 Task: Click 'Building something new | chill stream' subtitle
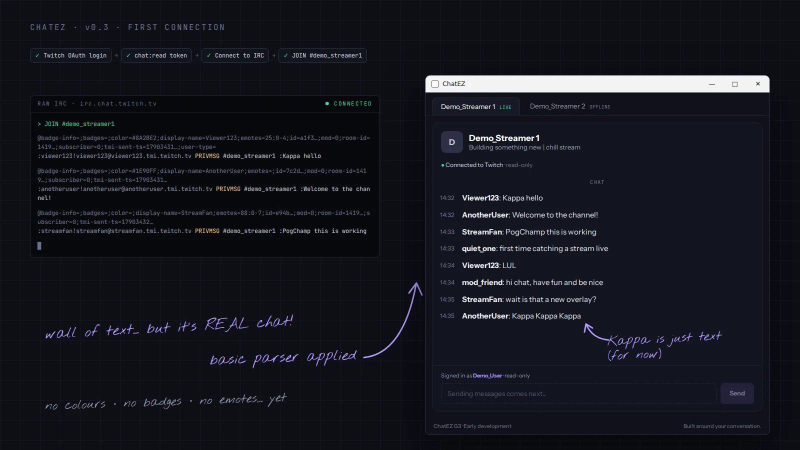pyautogui.click(x=524, y=147)
